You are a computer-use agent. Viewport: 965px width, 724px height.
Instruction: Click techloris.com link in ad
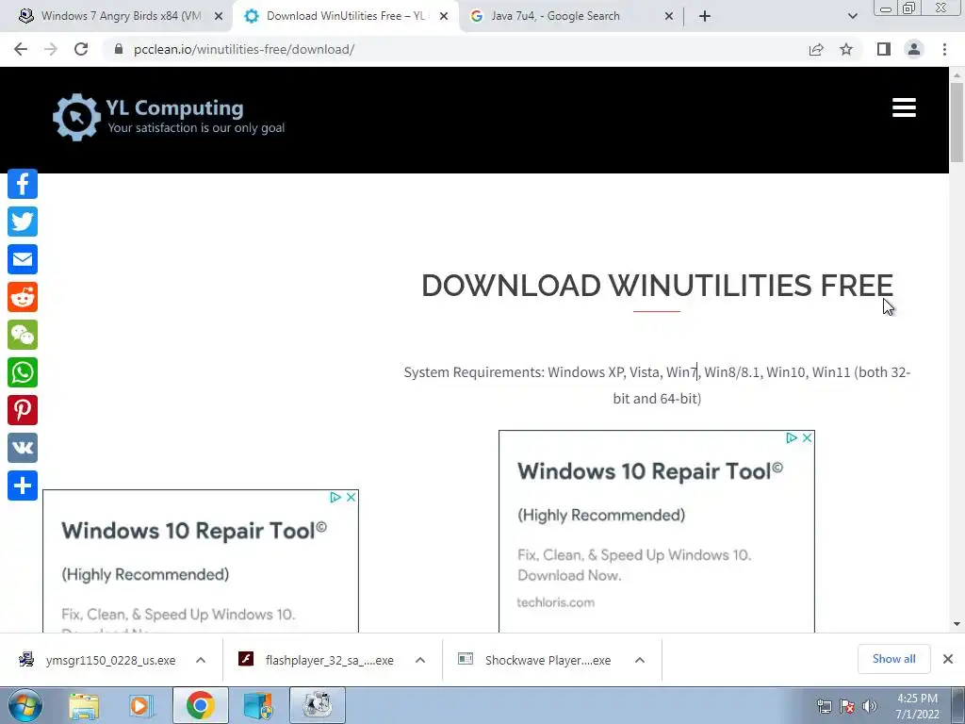point(556,602)
